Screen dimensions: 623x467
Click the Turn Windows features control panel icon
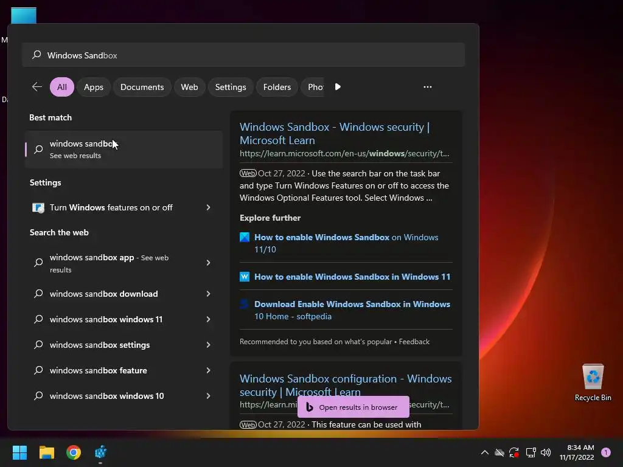tap(38, 208)
